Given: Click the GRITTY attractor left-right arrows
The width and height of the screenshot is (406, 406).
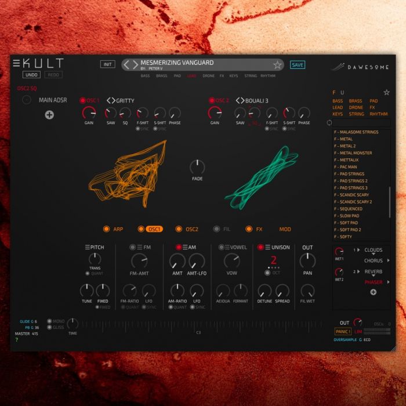Looking at the screenshot, I should [x=111, y=100].
